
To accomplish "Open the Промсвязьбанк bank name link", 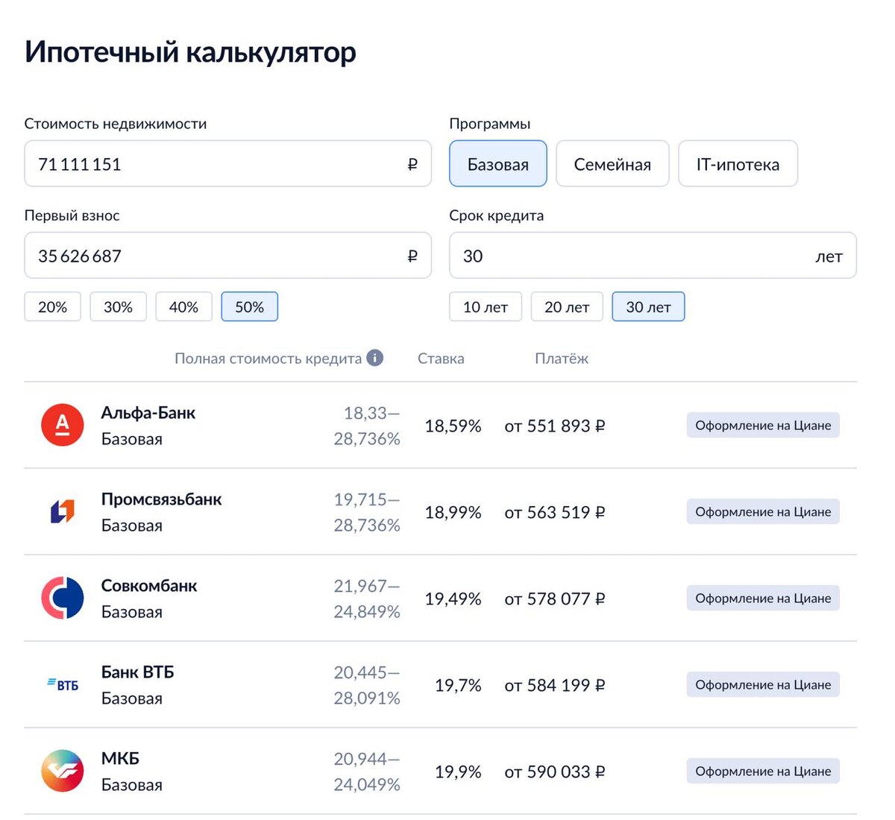I will [162, 499].
